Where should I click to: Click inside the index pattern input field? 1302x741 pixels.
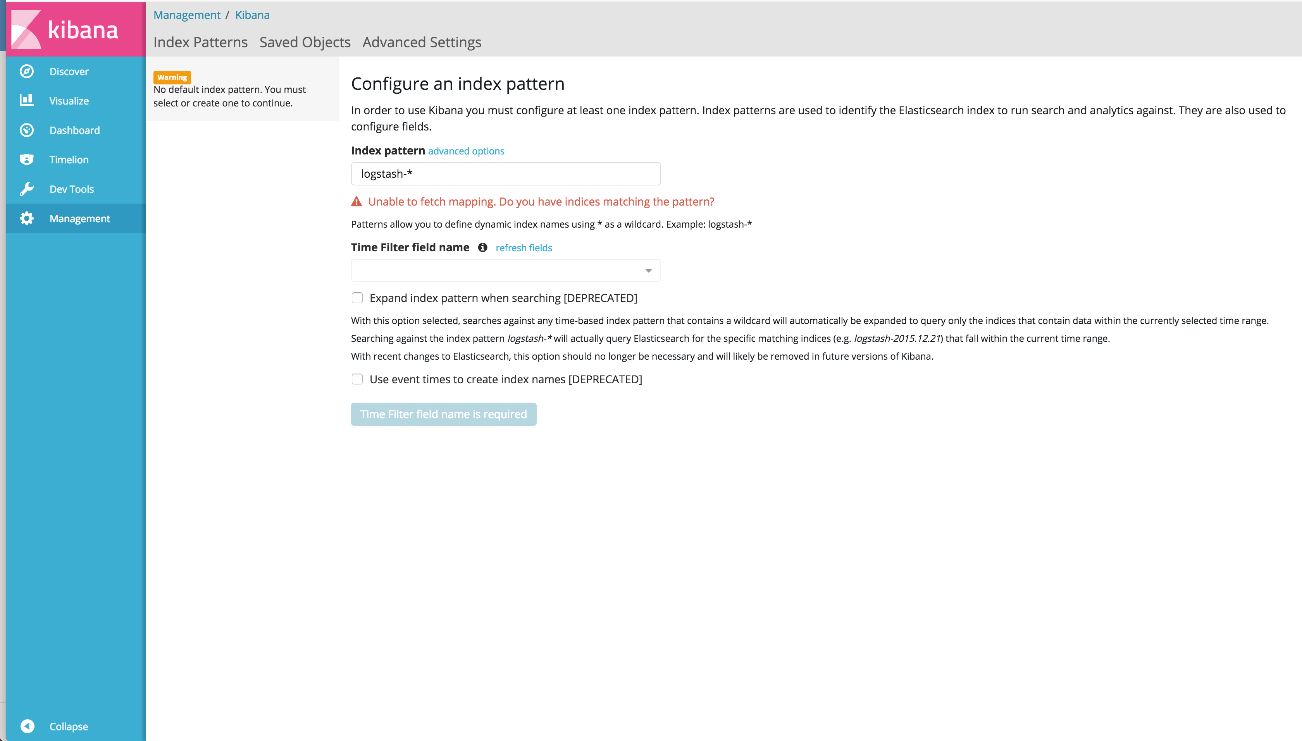click(x=505, y=173)
